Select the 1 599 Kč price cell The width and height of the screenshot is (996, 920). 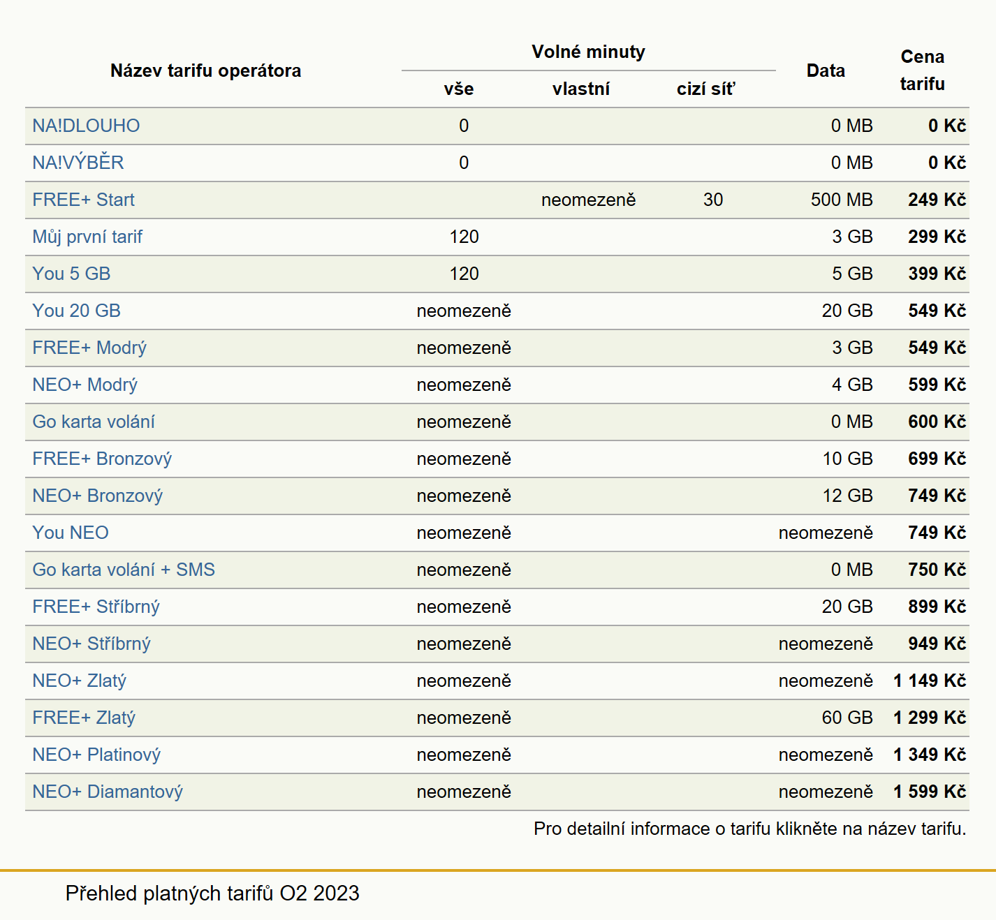click(930, 792)
